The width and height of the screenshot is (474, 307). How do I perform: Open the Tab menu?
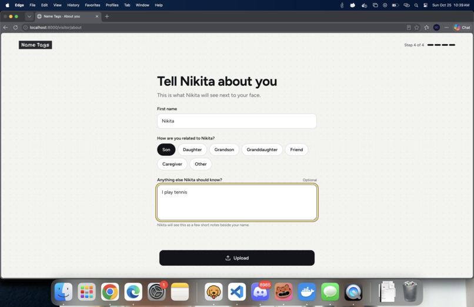[127, 5]
